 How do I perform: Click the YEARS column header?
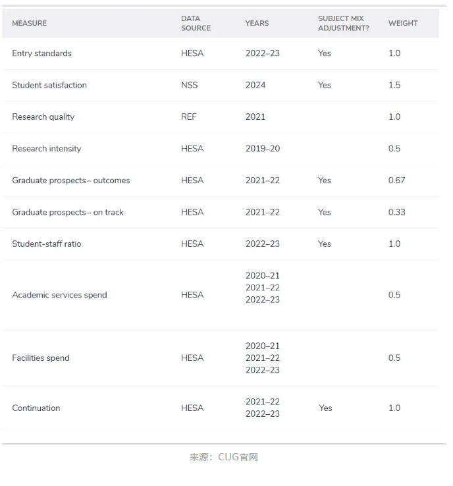click(257, 23)
